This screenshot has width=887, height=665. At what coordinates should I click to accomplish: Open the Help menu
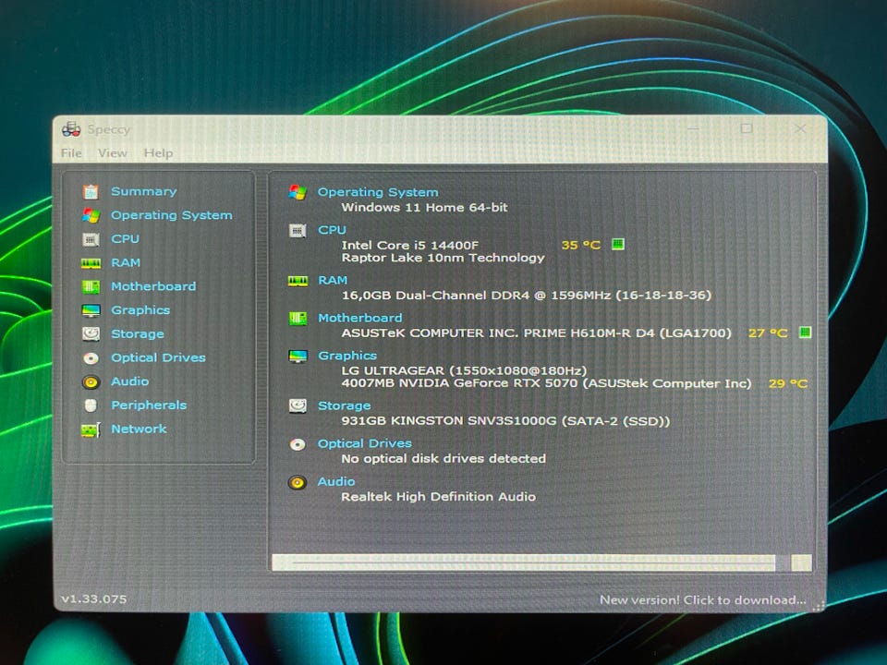click(158, 153)
